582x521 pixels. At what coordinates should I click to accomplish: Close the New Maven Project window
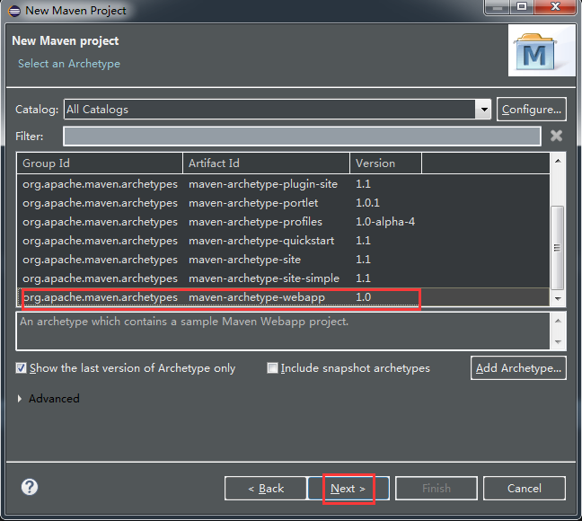(x=555, y=6)
